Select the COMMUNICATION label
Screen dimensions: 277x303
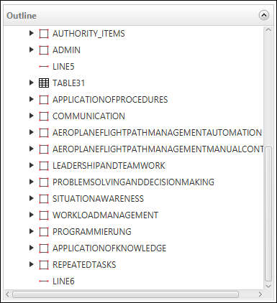[x=88, y=116]
